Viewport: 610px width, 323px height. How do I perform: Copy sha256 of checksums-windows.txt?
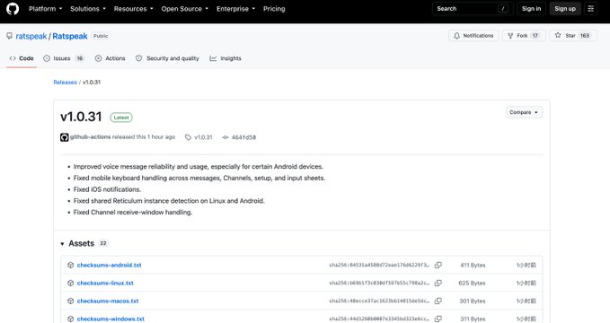pyautogui.click(x=438, y=319)
